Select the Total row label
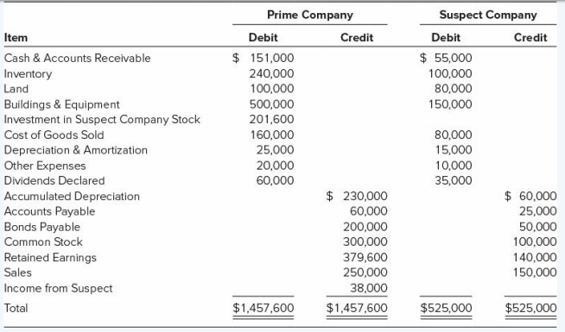The image size is (565, 332). tap(16, 308)
